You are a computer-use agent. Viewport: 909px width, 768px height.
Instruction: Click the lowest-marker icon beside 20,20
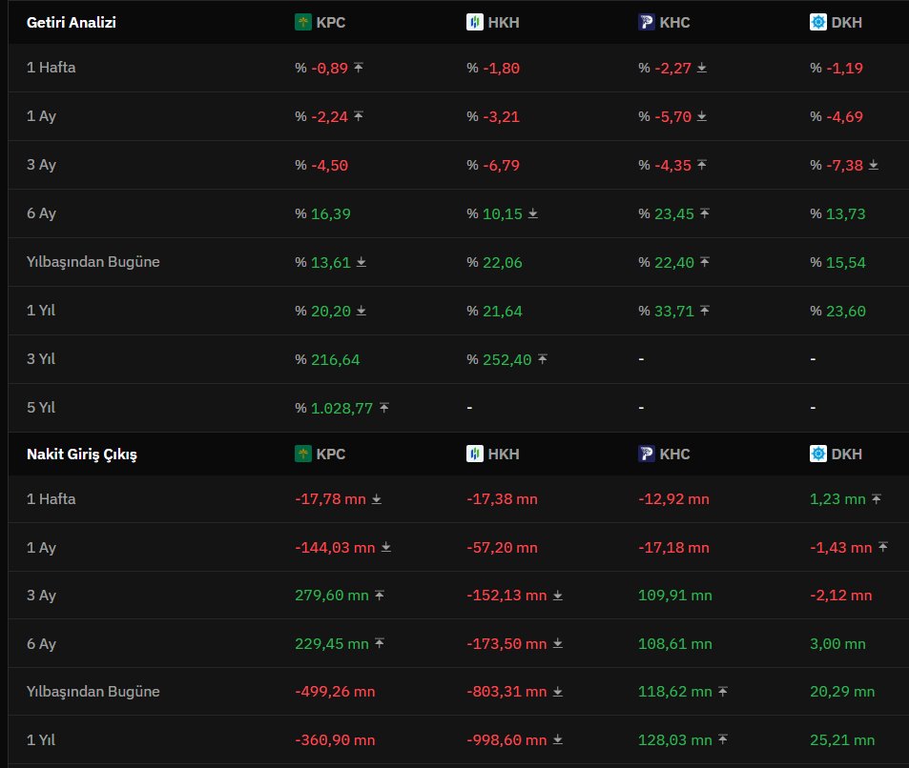point(362,311)
